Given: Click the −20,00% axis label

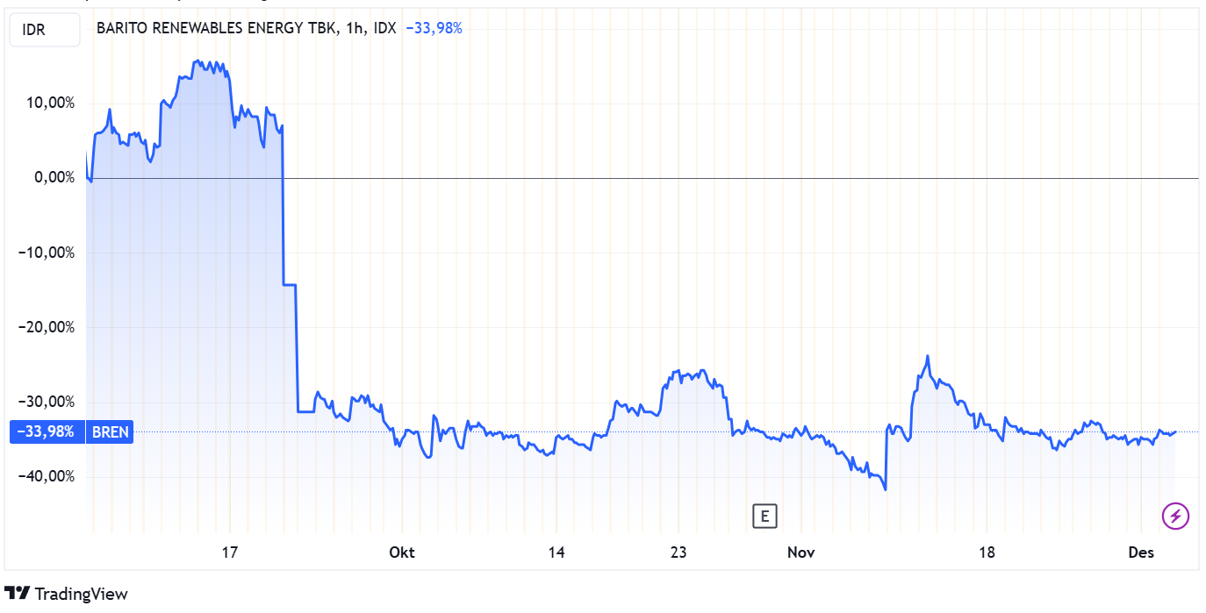Looking at the screenshot, I should (x=47, y=327).
